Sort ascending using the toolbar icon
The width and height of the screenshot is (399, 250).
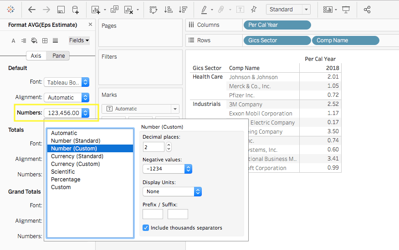168,10
